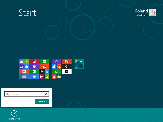The width and height of the screenshot is (163, 122).
Task: Open the planet game tile
Action: 42,72
